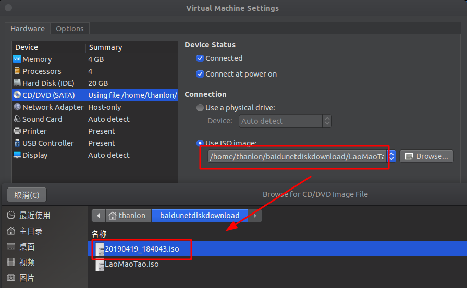Click the Processors chip icon
467x288 pixels.
[x=17, y=71]
